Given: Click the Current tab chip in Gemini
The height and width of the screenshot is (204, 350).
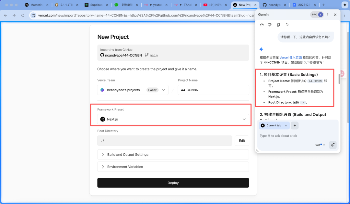Looking at the screenshot, I should pos(274,125).
